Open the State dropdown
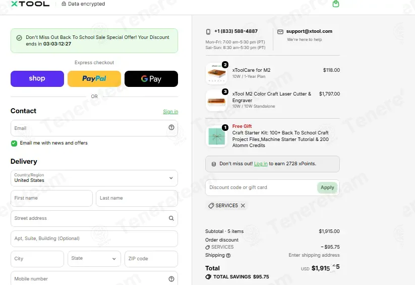415x285 pixels. (94, 259)
